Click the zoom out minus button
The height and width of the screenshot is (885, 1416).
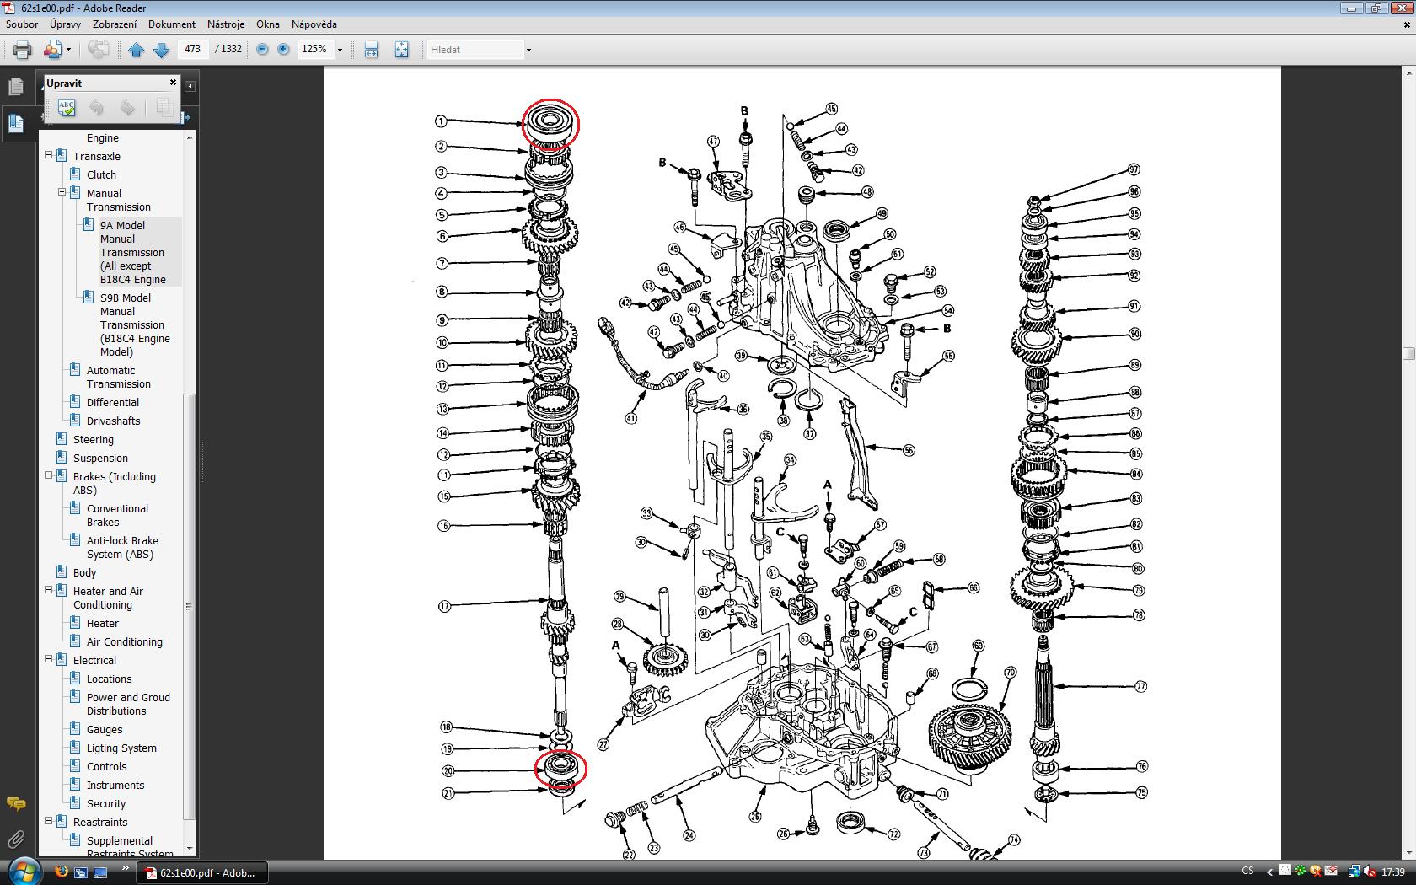[262, 50]
